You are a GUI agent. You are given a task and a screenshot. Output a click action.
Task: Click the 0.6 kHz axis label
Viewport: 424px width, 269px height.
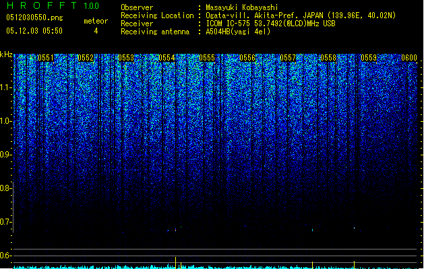pos(6,256)
